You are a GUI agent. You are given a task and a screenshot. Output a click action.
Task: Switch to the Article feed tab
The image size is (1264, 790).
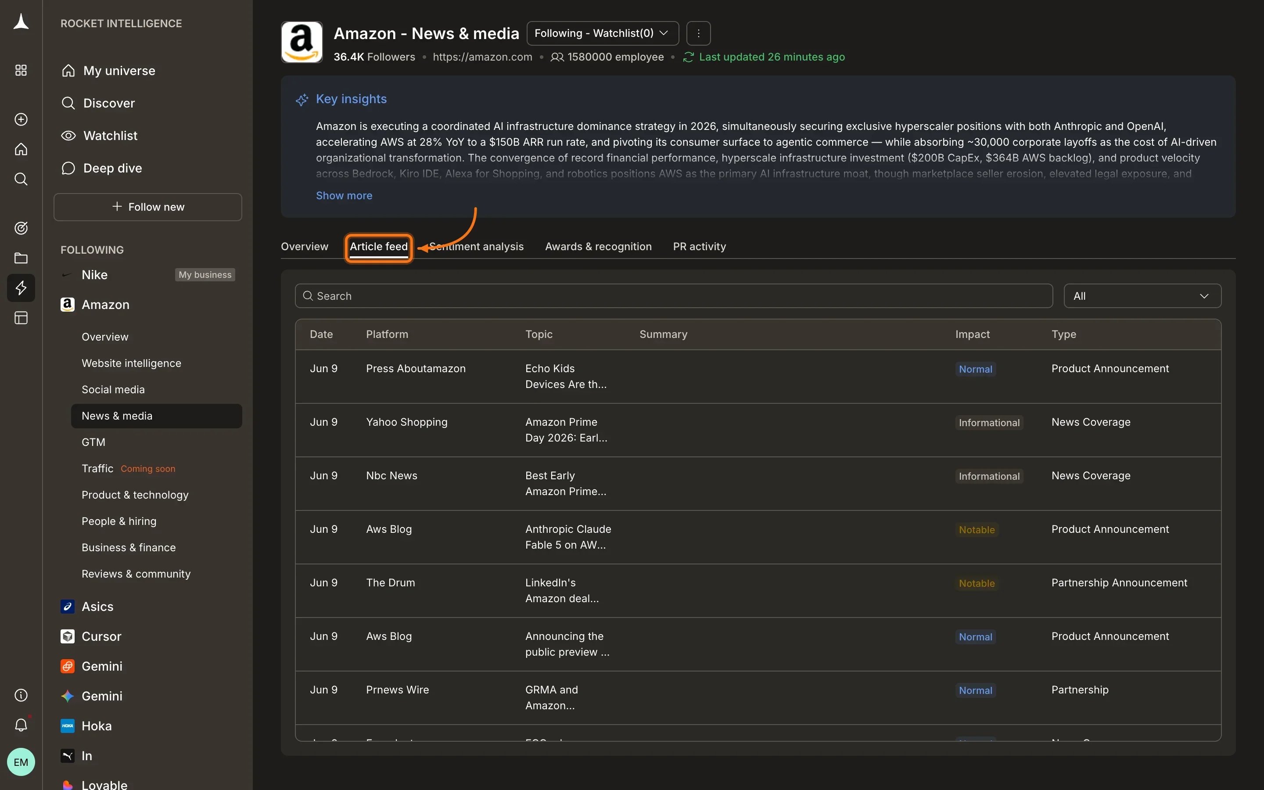click(x=379, y=247)
